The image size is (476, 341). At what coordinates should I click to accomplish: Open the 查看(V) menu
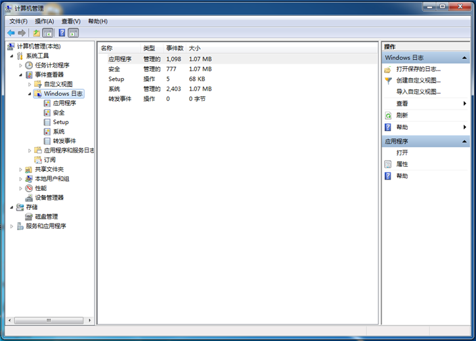70,21
